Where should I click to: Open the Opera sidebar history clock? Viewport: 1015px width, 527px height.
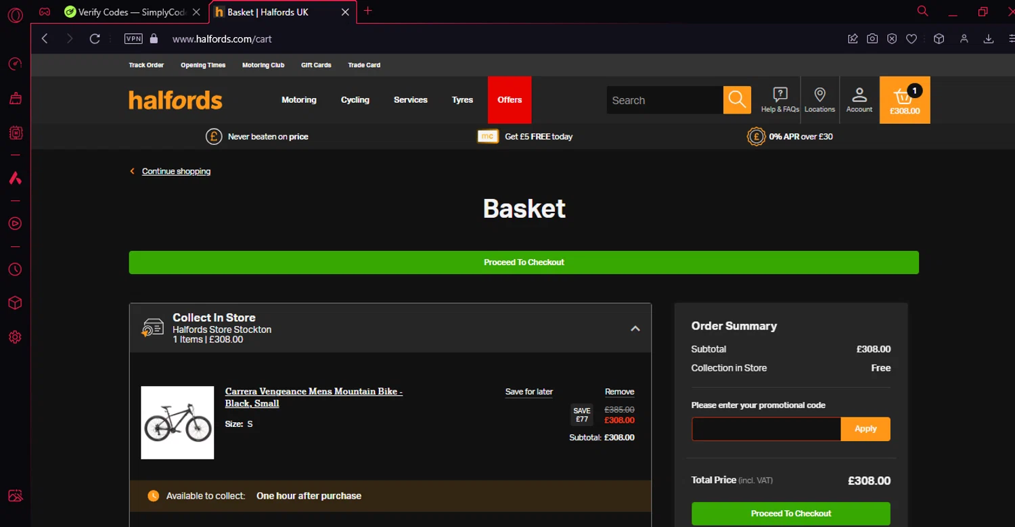pyautogui.click(x=15, y=269)
